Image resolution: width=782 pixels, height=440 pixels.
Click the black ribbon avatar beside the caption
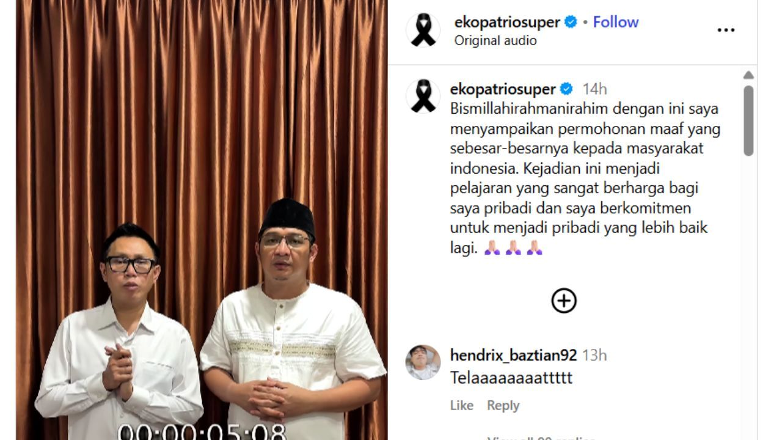(423, 96)
